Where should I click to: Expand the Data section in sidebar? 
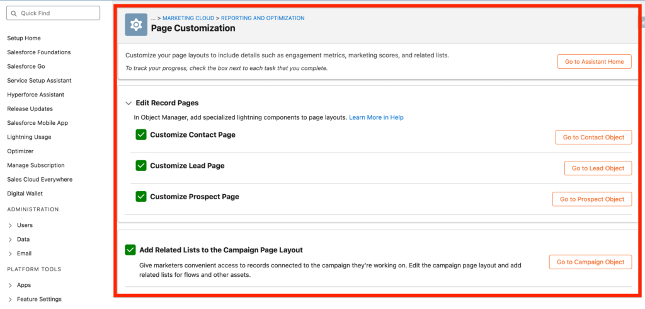pyautogui.click(x=11, y=240)
